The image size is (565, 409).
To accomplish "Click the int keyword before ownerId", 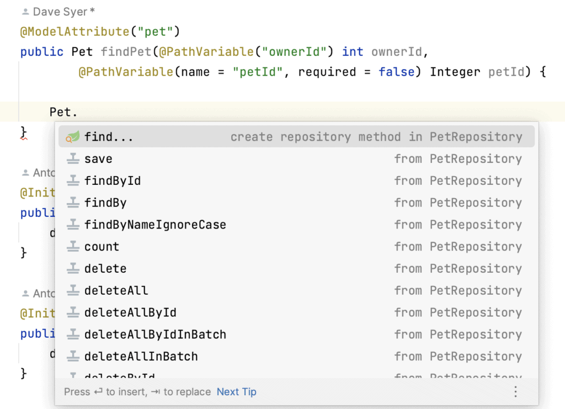I will click(x=353, y=52).
